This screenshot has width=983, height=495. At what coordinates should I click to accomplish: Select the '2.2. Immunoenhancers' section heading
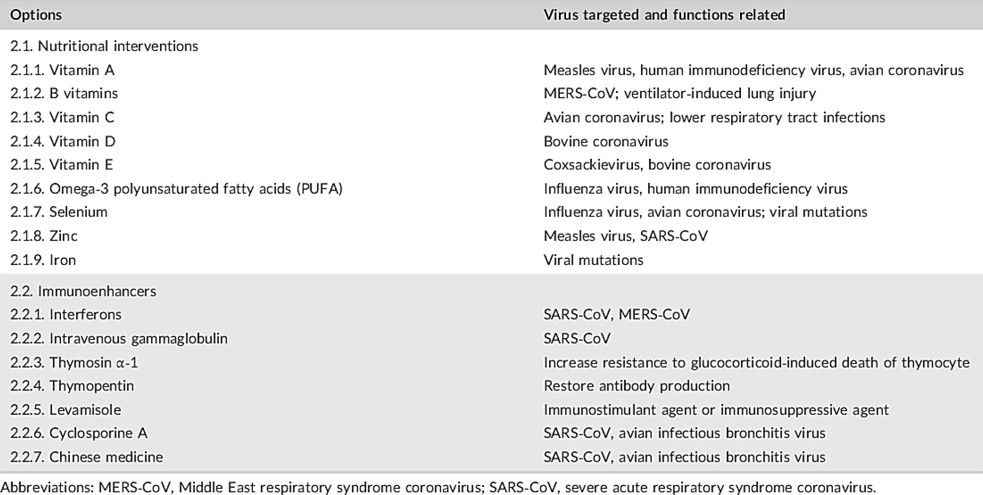[x=83, y=291]
